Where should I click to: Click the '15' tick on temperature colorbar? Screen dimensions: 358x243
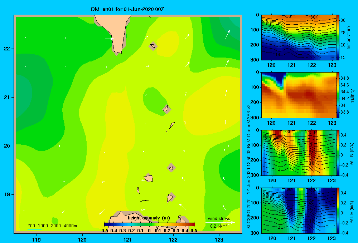(x=343, y=58)
